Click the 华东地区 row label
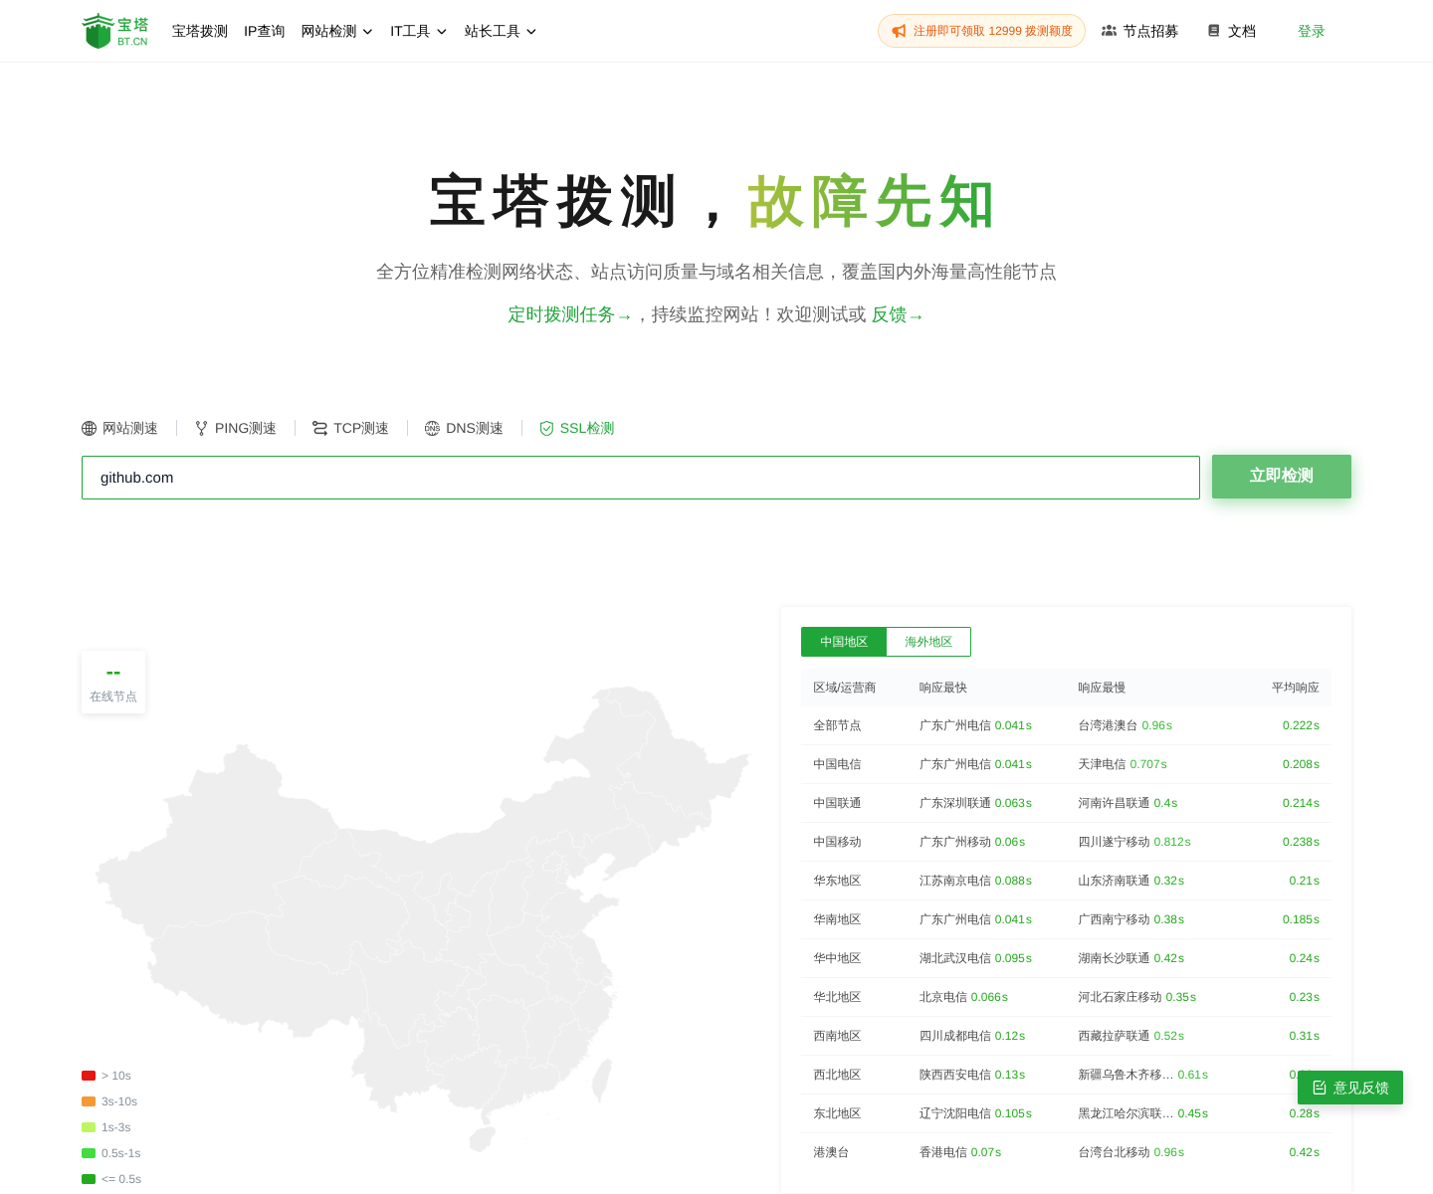 pos(837,881)
